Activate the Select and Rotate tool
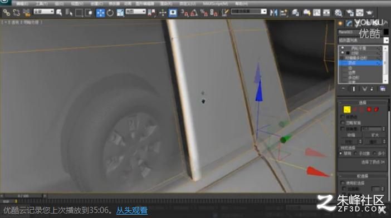 [x=110, y=13]
